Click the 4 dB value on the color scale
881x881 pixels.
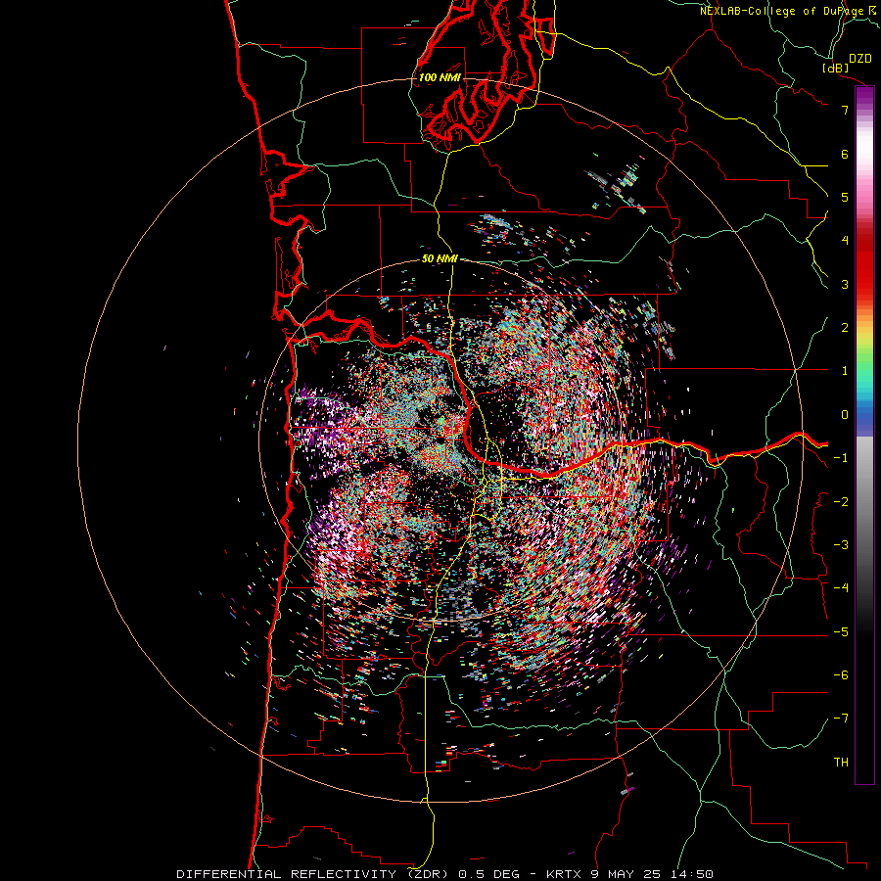[x=845, y=241]
